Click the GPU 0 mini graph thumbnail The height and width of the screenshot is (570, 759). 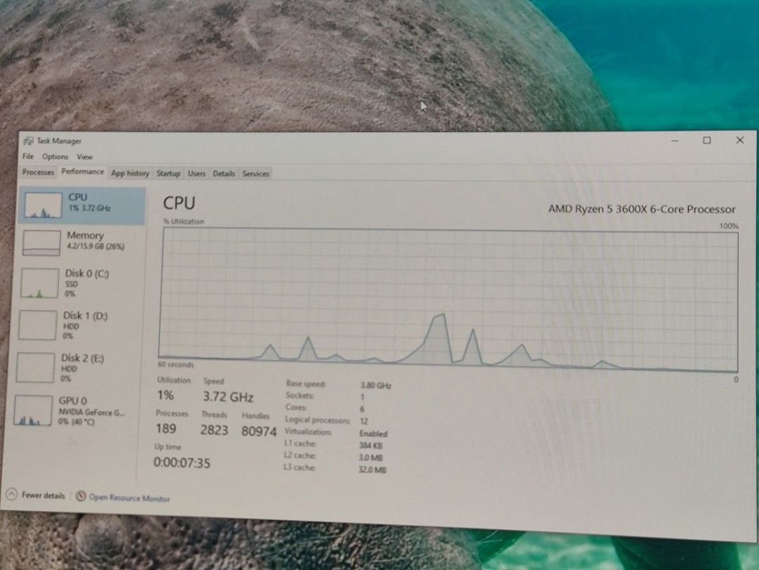pos(34,410)
